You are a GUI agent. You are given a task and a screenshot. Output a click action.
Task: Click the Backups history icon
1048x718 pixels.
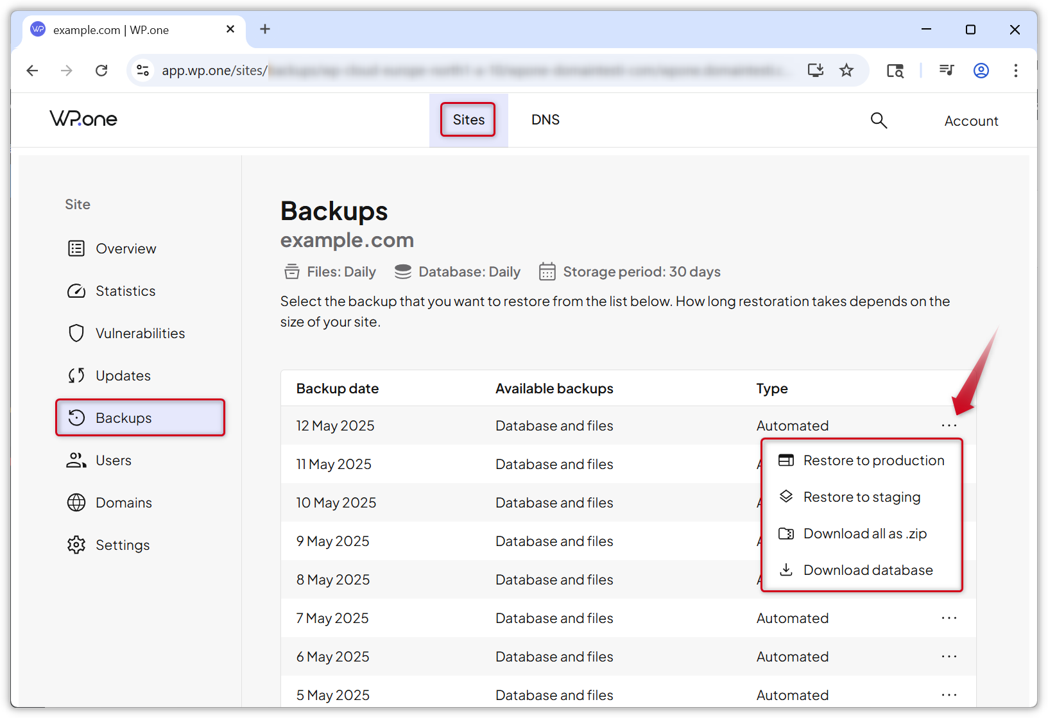click(x=76, y=418)
